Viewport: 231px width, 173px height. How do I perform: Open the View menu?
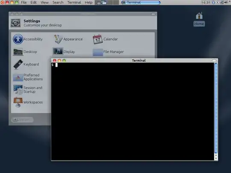[x=44, y=3]
